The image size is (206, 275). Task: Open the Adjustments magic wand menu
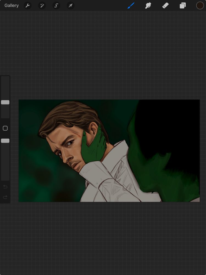(42, 5)
